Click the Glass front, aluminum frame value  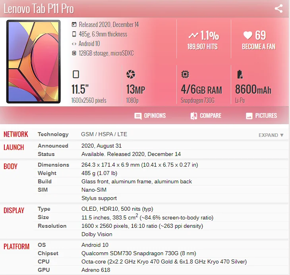[x=137, y=181]
